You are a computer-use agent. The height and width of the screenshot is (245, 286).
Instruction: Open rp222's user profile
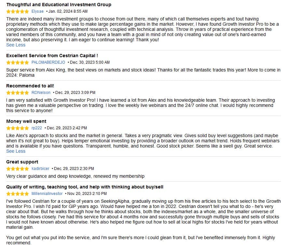[x=37, y=128]
